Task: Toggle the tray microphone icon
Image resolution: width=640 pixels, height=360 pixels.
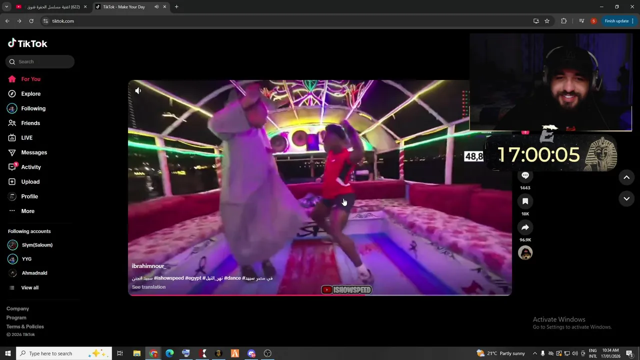Action: tap(543, 353)
